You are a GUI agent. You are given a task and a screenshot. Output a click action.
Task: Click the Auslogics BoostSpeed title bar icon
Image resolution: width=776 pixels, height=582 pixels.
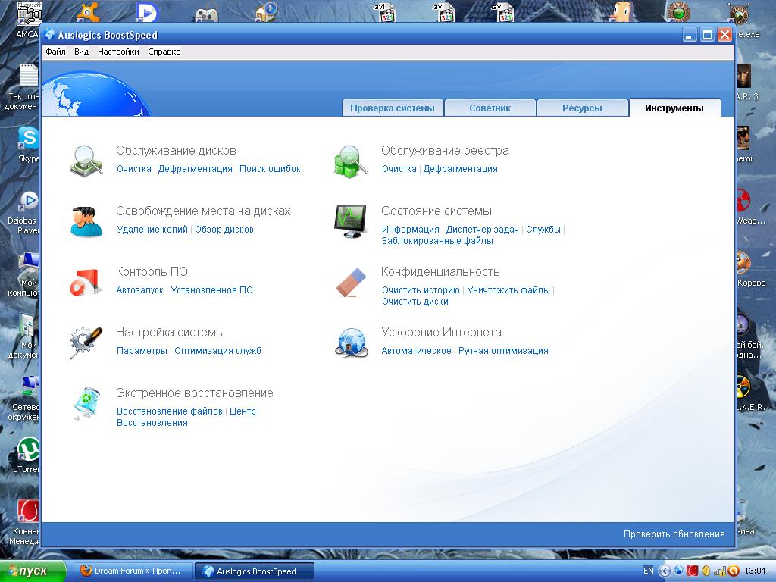coord(49,35)
